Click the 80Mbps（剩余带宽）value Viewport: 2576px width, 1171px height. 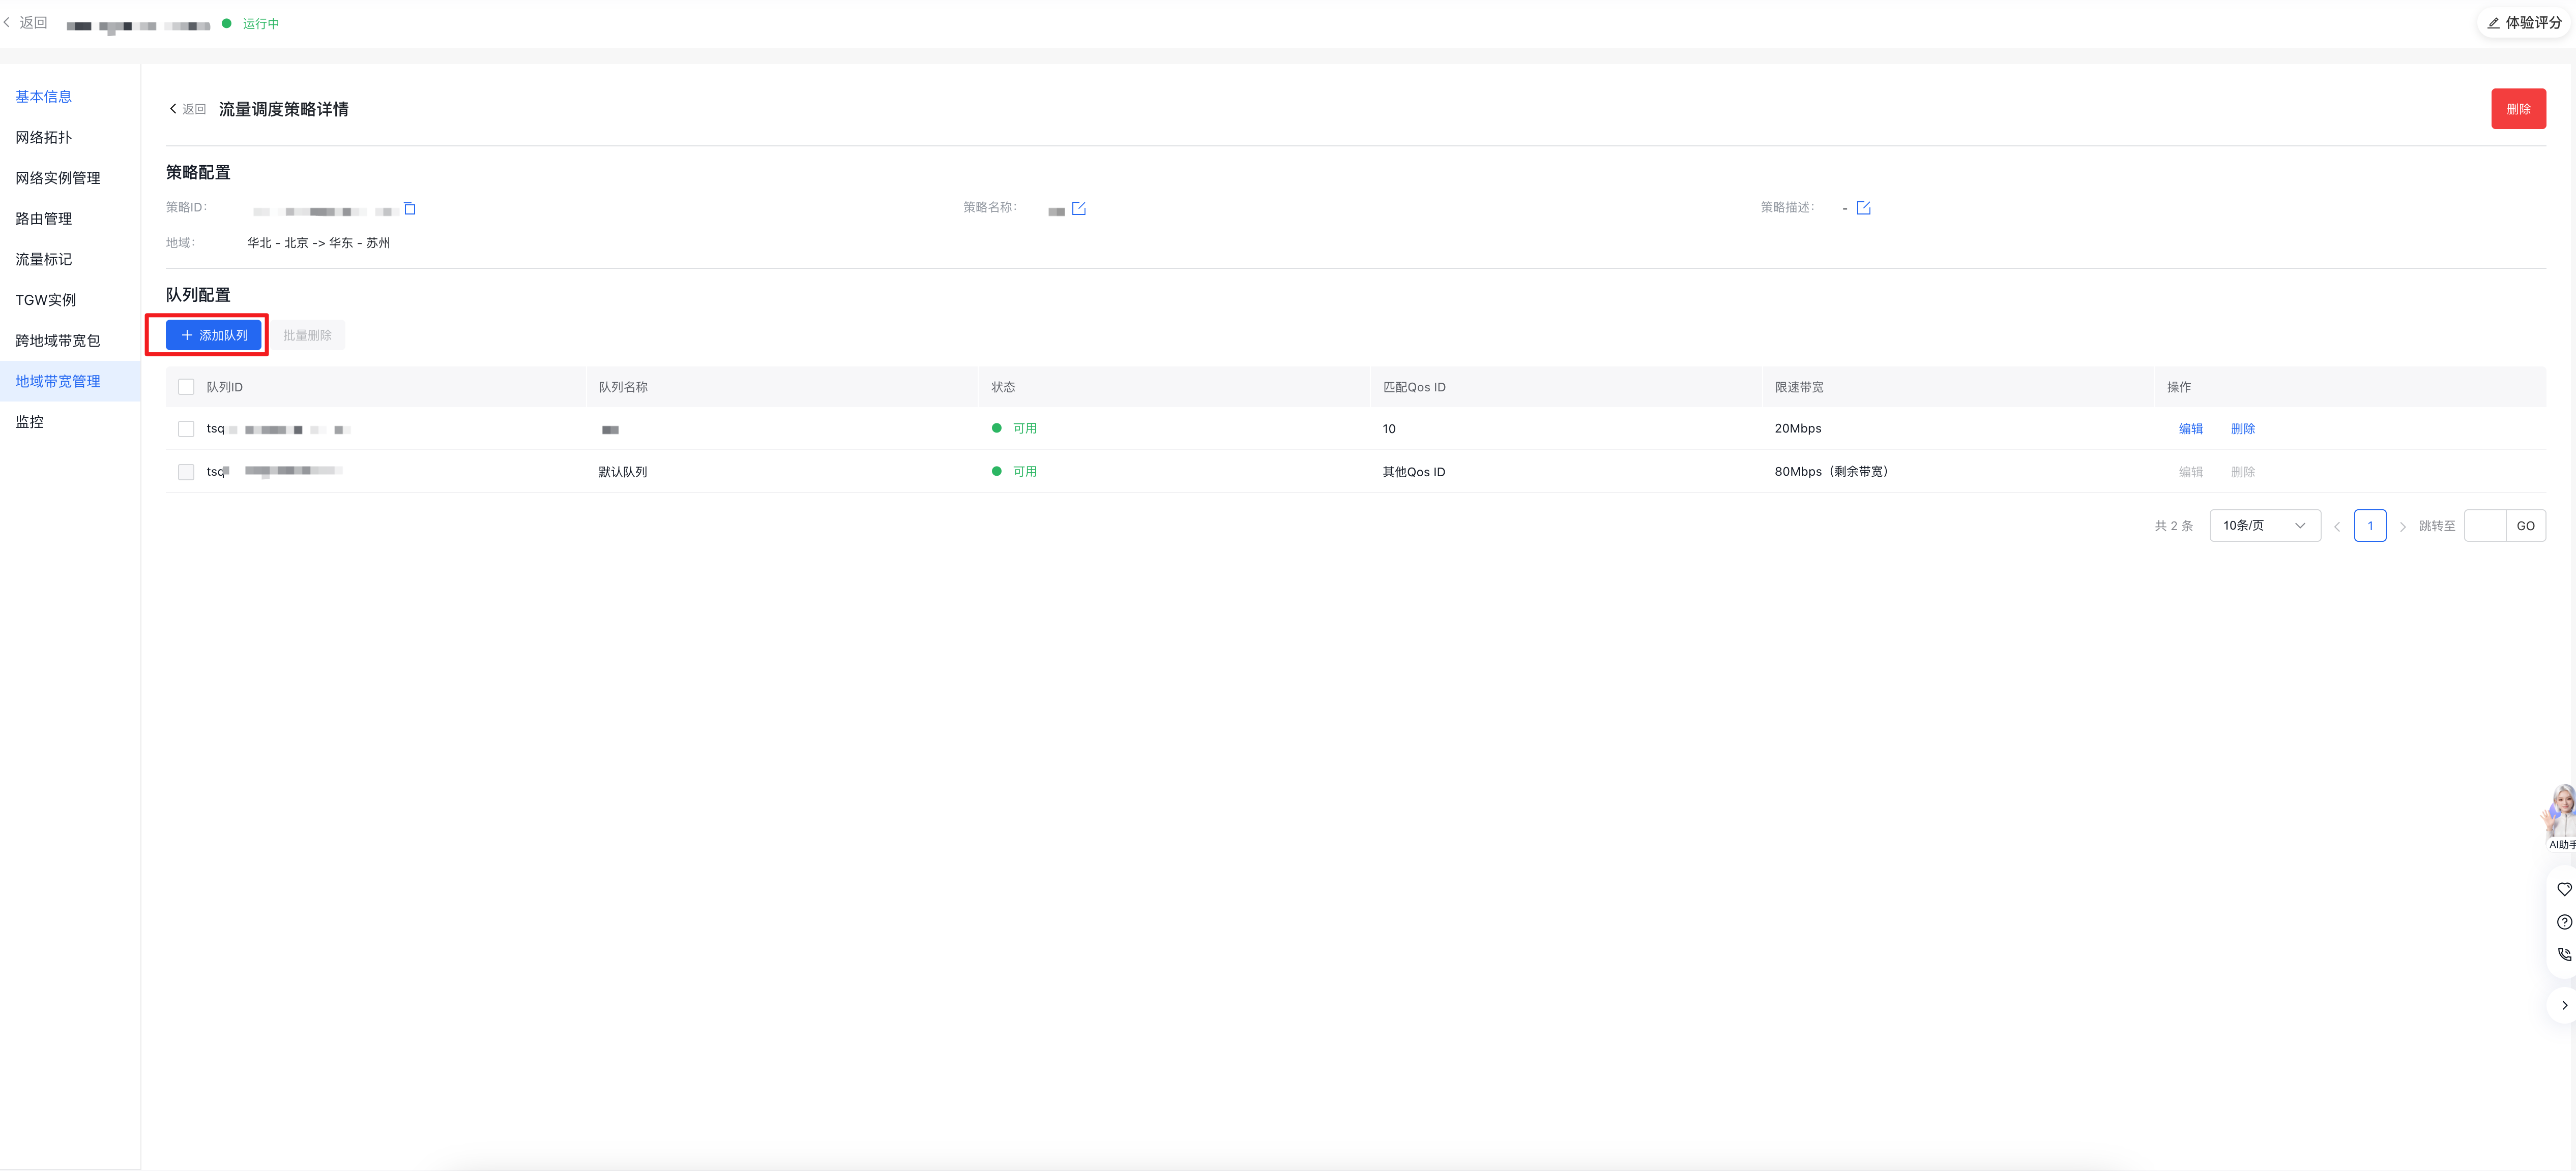(x=1832, y=472)
